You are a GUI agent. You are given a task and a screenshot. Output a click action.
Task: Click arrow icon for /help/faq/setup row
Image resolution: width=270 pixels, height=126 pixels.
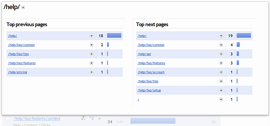pyautogui.click(x=221, y=90)
